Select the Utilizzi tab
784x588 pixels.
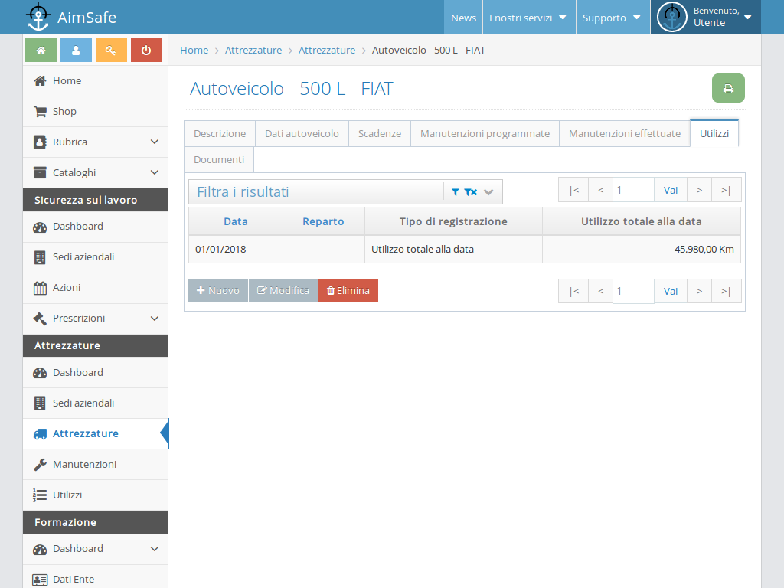[x=714, y=133]
